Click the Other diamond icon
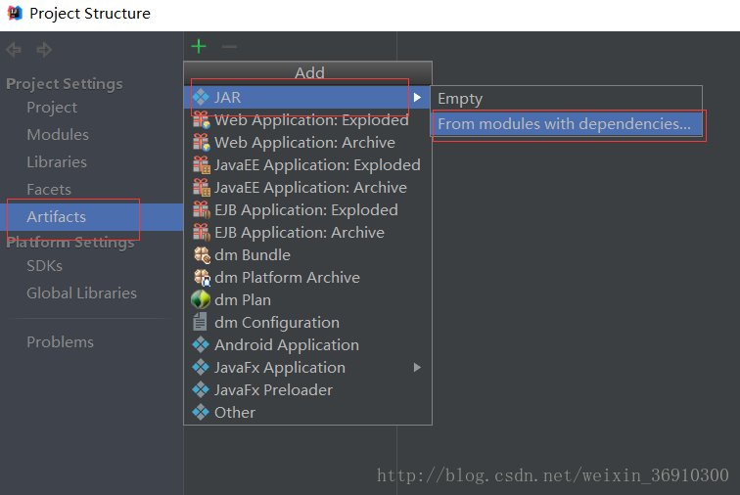Viewport: 740px width, 495px height. click(x=201, y=413)
